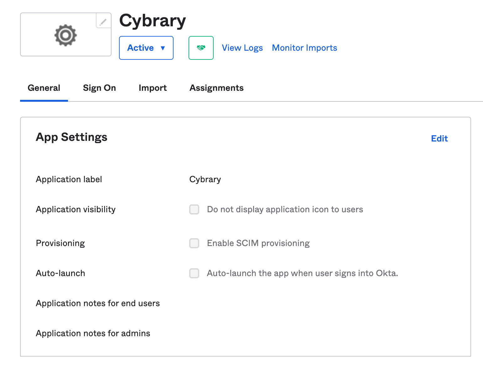The height and width of the screenshot is (365, 483).
Task: Switch to the Import tab
Action: coord(153,88)
